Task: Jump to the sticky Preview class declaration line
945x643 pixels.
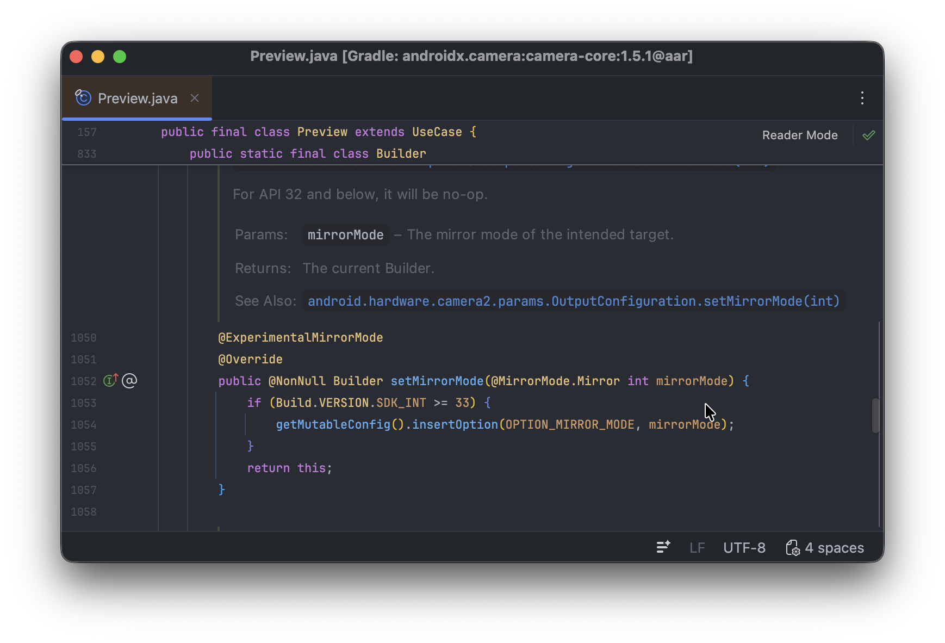Action: pyautogui.click(x=318, y=132)
